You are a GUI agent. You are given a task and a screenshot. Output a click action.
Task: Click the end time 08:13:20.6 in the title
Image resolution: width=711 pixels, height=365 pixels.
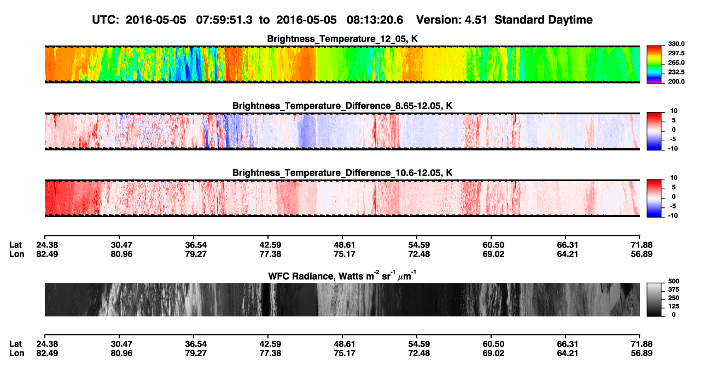[375, 20]
